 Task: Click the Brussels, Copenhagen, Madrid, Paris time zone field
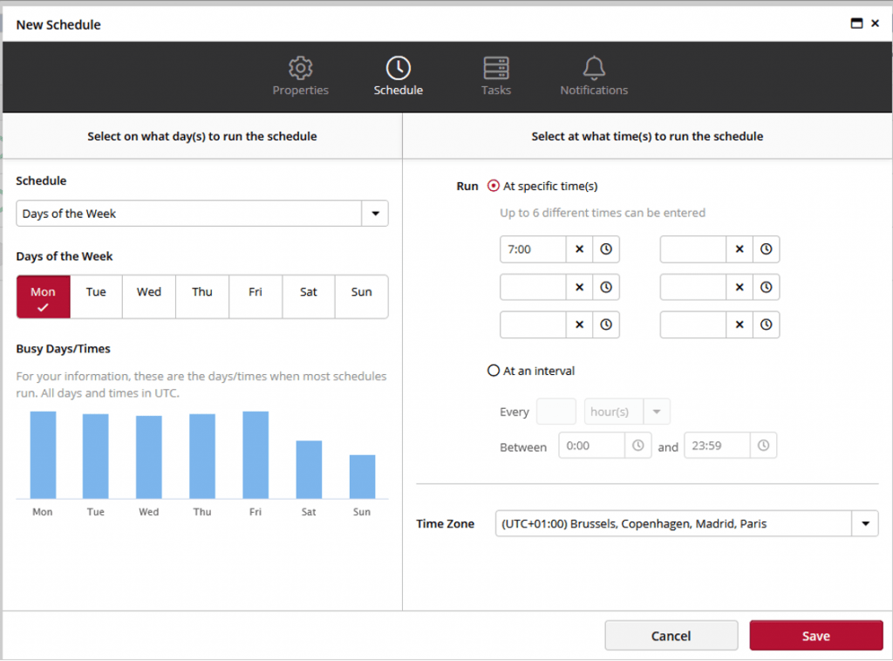674,524
